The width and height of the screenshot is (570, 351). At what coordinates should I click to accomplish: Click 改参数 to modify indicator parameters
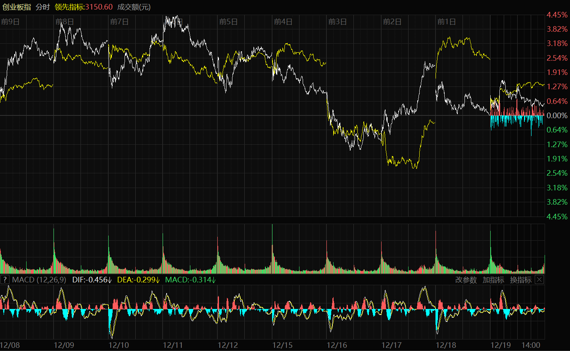tap(466, 280)
